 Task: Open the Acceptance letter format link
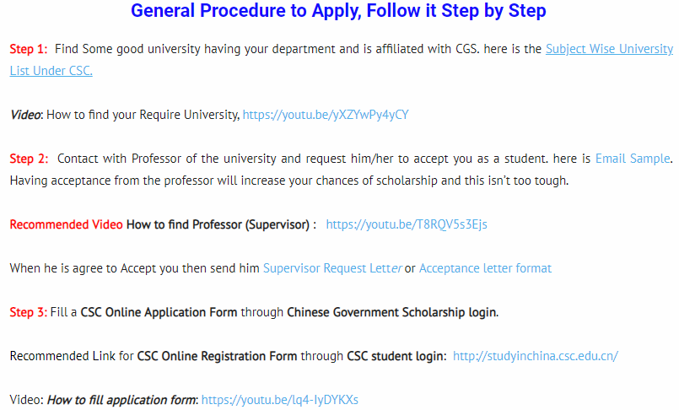click(x=485, y=268)
